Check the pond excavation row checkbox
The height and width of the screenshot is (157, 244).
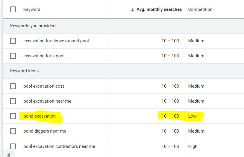point(13,116)
